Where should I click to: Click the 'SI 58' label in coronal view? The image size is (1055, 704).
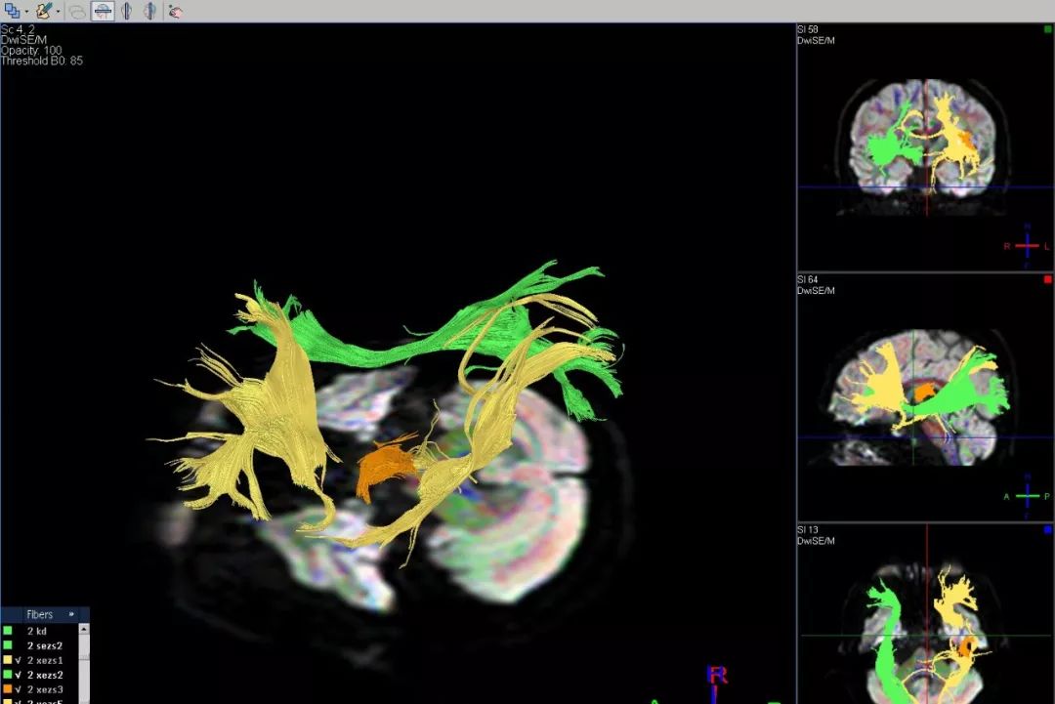point(808,29)
